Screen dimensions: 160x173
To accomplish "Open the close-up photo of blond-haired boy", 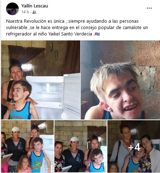I will pos(121,80).
